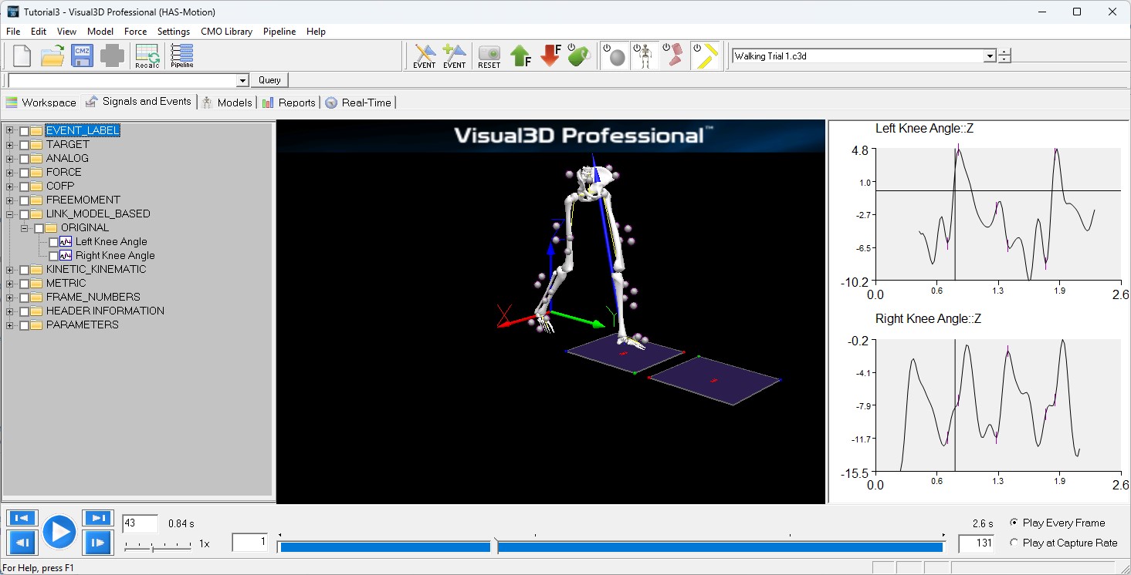This screenshot has height=575, width=1131.
Task: Click the start frame field showing 1
Action: pos(250,543)
